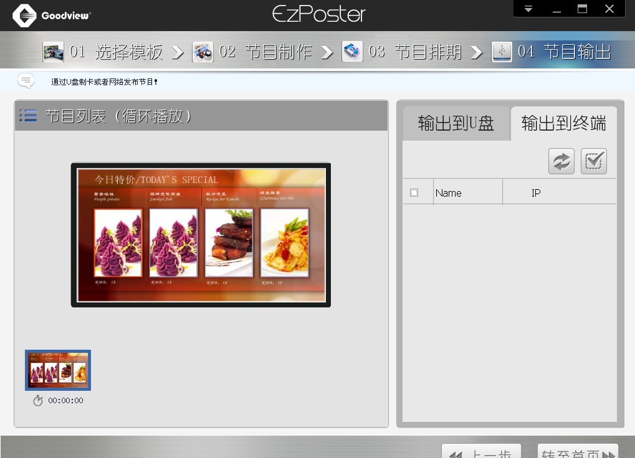Screen dimensions: 635x458
Task: Select the 输出到终端 tab
Action: pyautogui.click(x=563, y=123)
